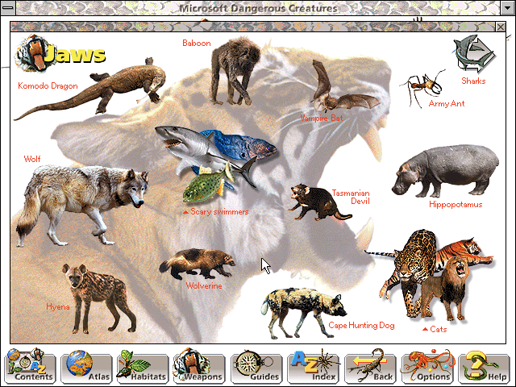
Task: Click the Sharks label
Action: click(x=473, y=81)
